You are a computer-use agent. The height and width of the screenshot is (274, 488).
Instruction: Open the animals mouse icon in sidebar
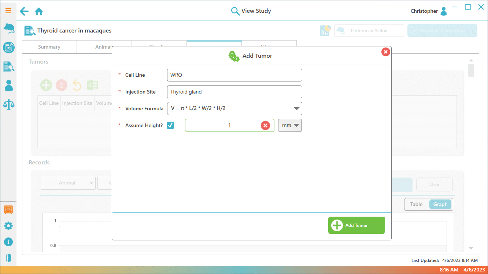(8, 28)
